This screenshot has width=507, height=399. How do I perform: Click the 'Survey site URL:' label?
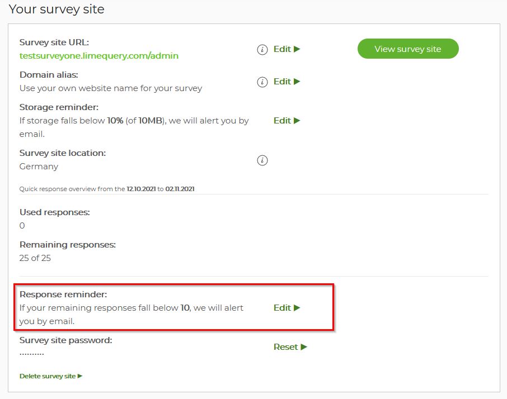[54, 42]
